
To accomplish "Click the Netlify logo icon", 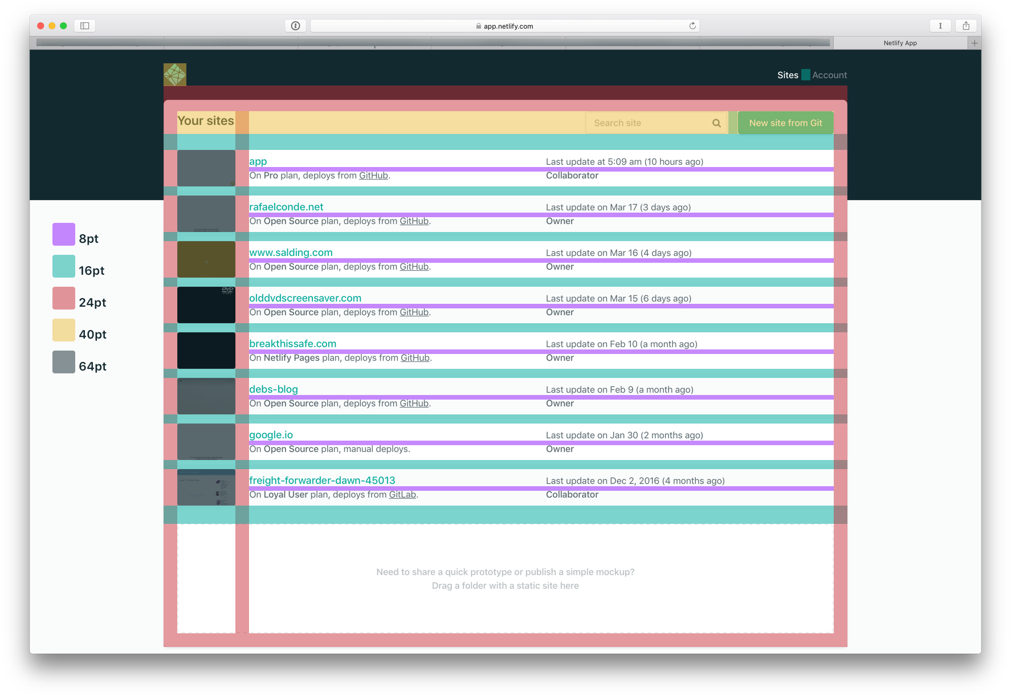I will coord(174,74).
